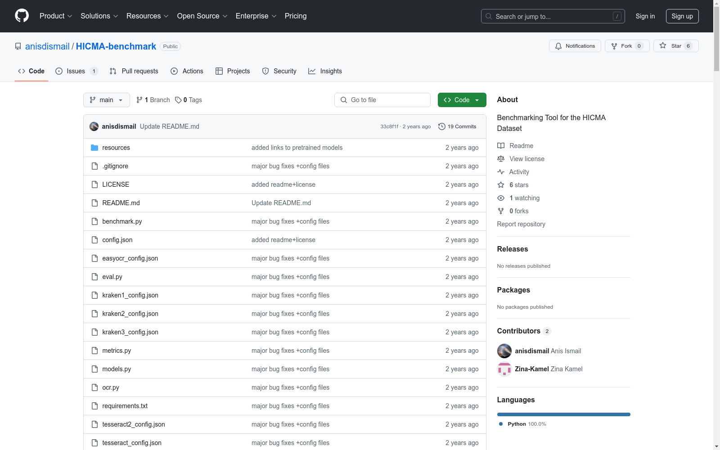The width and height of the screenshot is (720, 450).
Task: Open kraken1_config.json file
Action: (130, 295)
